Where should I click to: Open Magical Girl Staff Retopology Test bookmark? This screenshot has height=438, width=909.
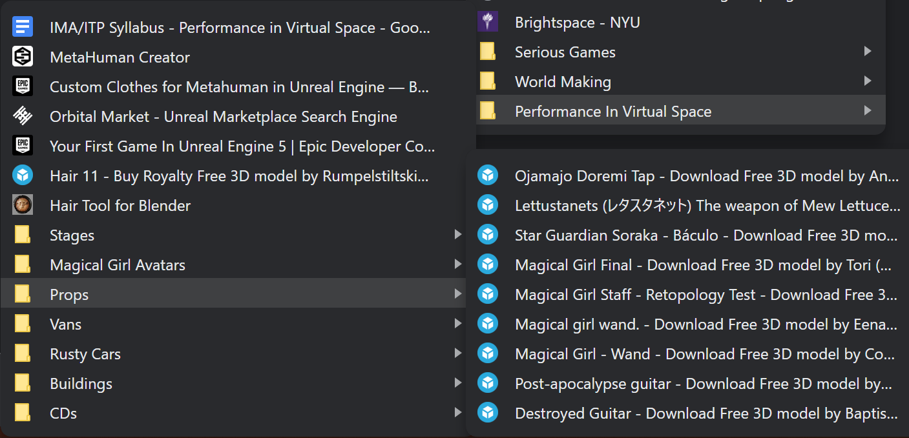point(687,295)
